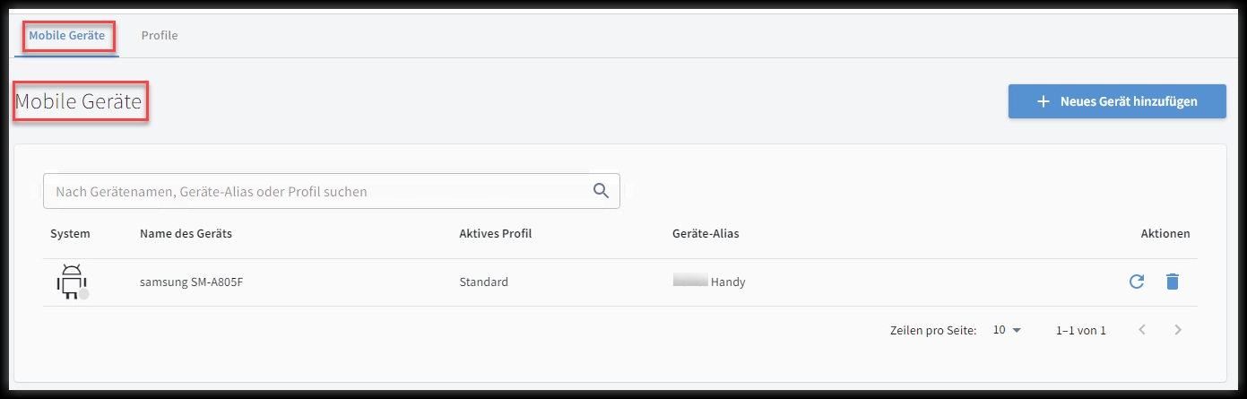1247x399 pixels.
Task: Click the Name des Geräts column header
Action: [x=186, y=233]
